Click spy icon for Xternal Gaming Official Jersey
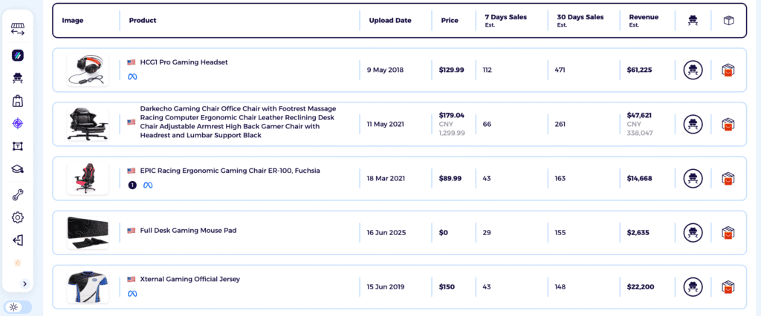 [x=693, y=287]
